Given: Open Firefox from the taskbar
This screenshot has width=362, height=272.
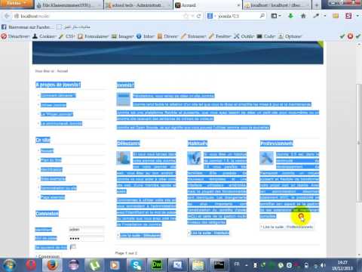Looking at the screenshot, I should coord(52,265).
